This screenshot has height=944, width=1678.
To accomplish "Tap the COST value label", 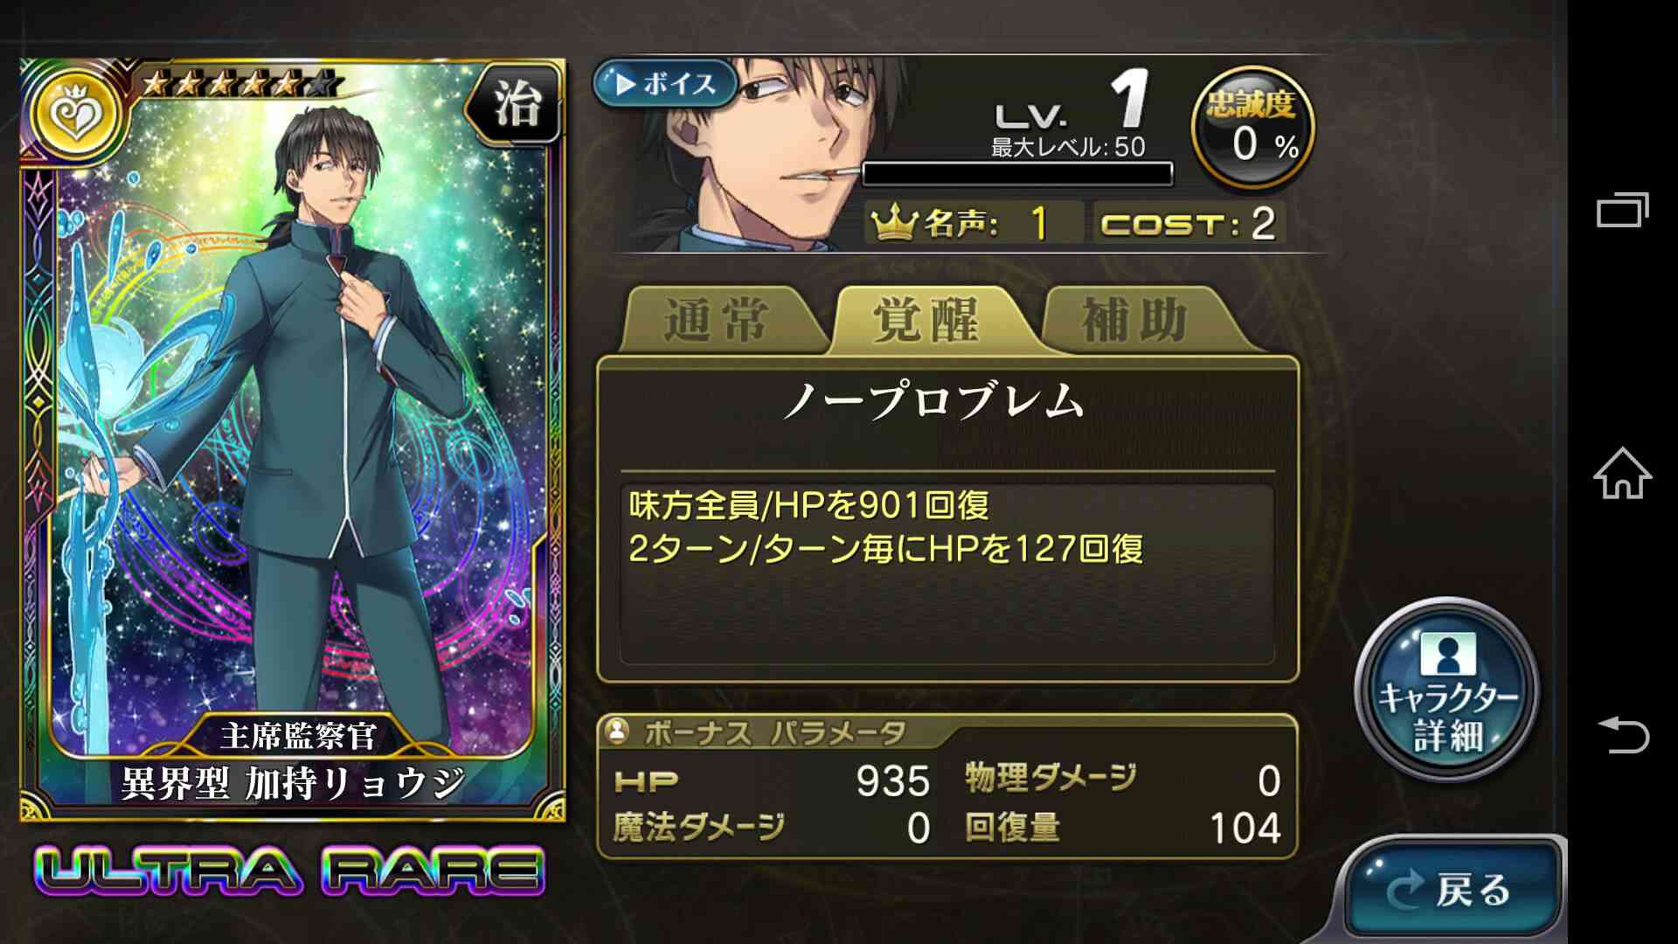I will [1189, 223].
